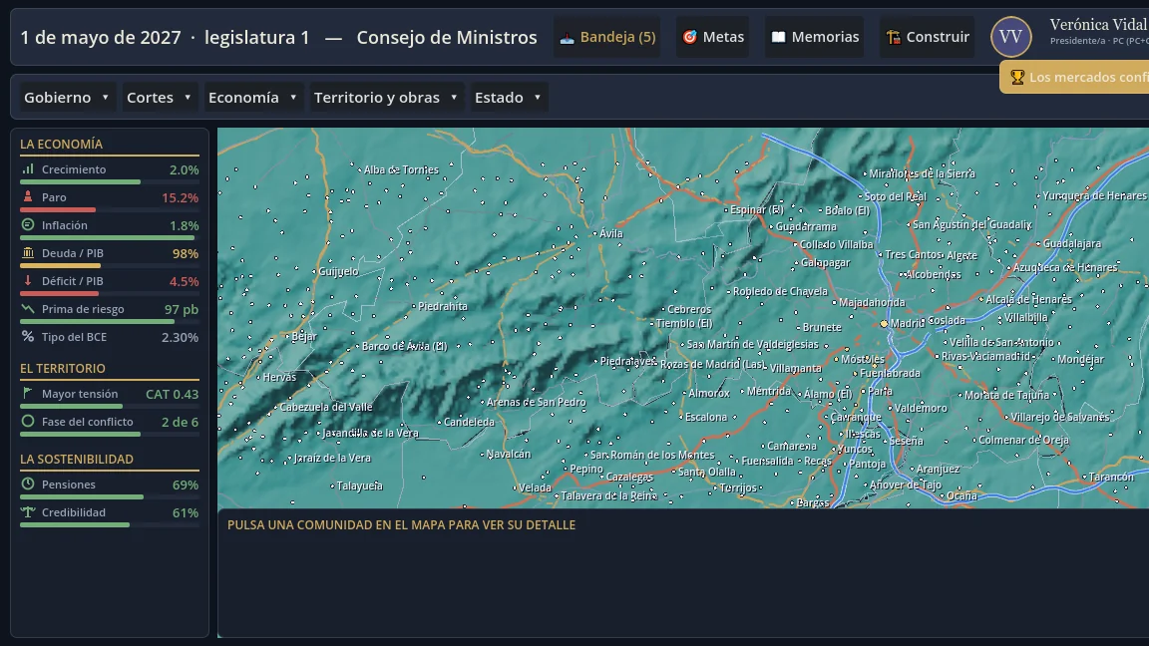The width and height of the screenshot is (1149, 646).
Task: Click the Prima de riesgo value 97 pb
Action: pyautogui.click(x=181, y=309)
